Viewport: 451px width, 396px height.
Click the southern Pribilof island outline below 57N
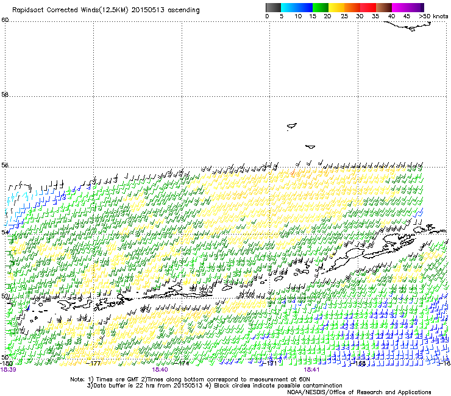pyautogui.click(x=310, y=147)
